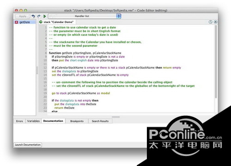The width and height of the screenshot is (231, 166).
Task: Click the collapse arrow icon at top right
Action: (216, 22)
